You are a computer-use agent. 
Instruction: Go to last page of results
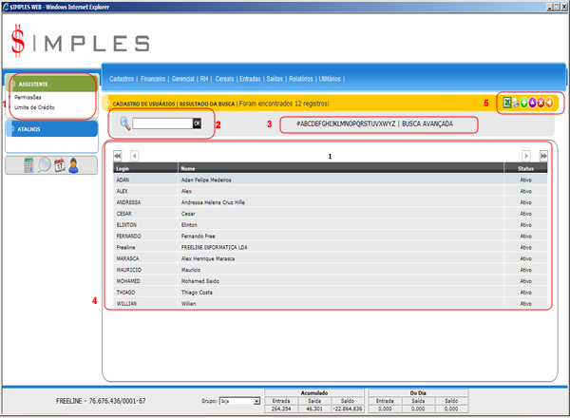[543, 155]
